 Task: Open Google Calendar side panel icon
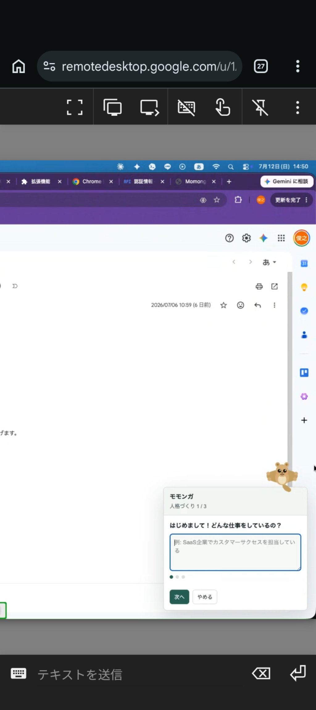[x=304, y=263]
